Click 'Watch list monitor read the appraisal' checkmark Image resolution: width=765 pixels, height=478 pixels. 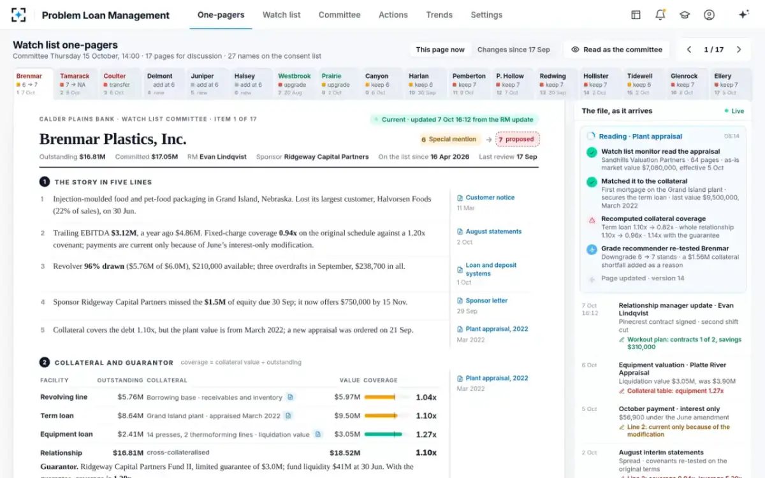592,152
